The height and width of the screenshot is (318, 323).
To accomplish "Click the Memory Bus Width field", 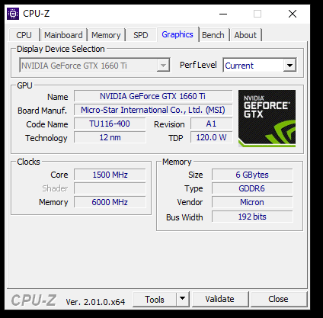I will tap(252, 217).
